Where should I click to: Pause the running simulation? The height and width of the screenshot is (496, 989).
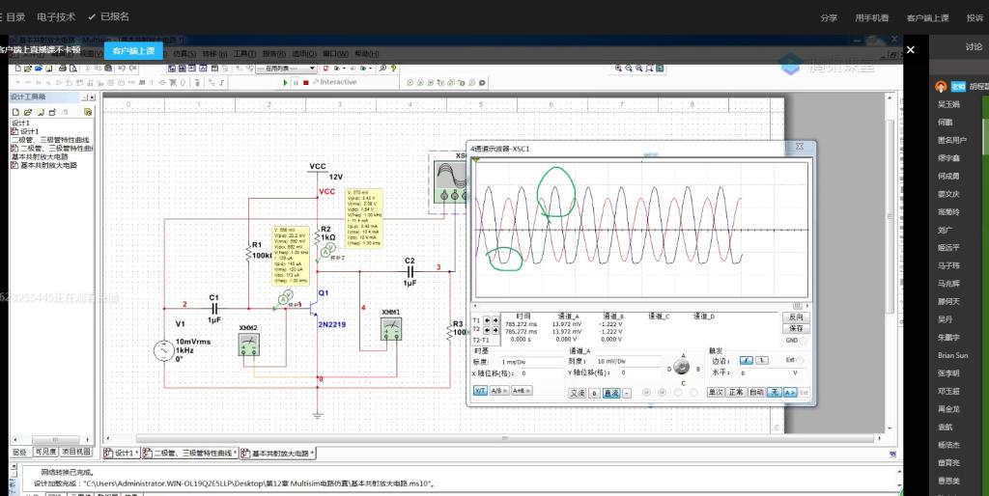(296, 83)
